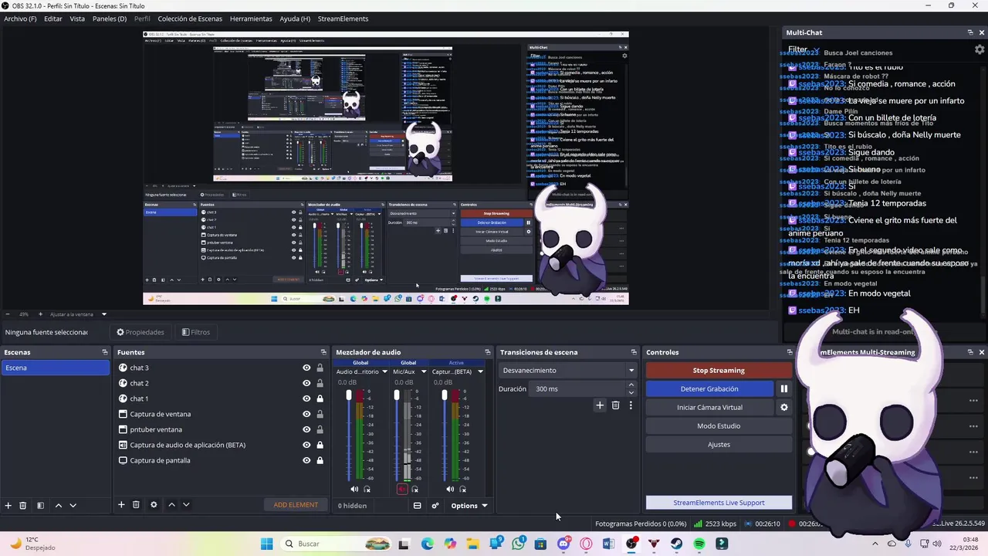
Task: Open virtual camera settings gear
Action: click(x=784, y=408)
